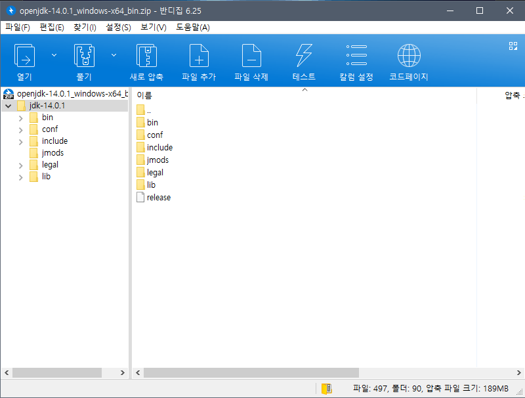This screenshot has height=398, width=525.
Task: Click the file list's left scroll arrow
Action: tap(138, 372)
